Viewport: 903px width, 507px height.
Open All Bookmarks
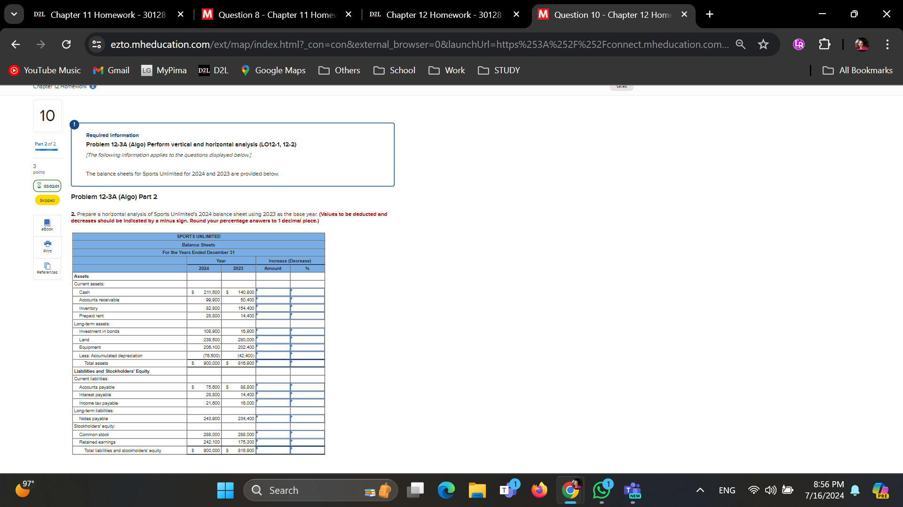click(x=857, y=70)
